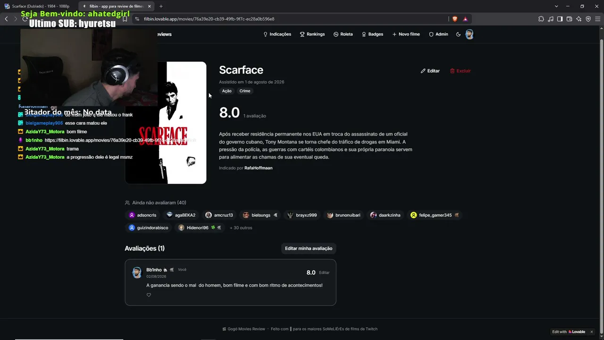
Task: Open the Leo AI sparkle icon
Action: click(x=579, y=19)
